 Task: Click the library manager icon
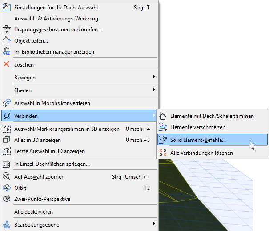pos(7,52)
